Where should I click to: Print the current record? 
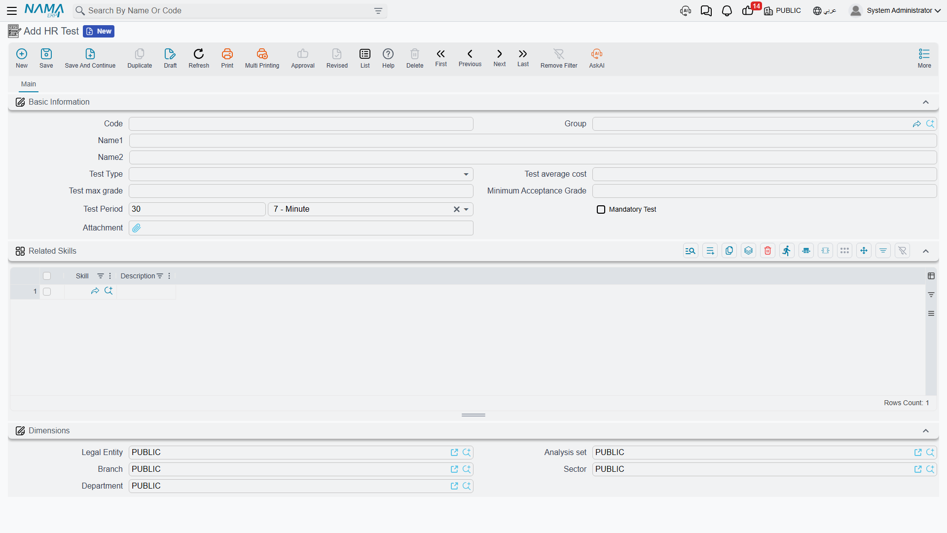pyautogui.click(x=227, y=58)
